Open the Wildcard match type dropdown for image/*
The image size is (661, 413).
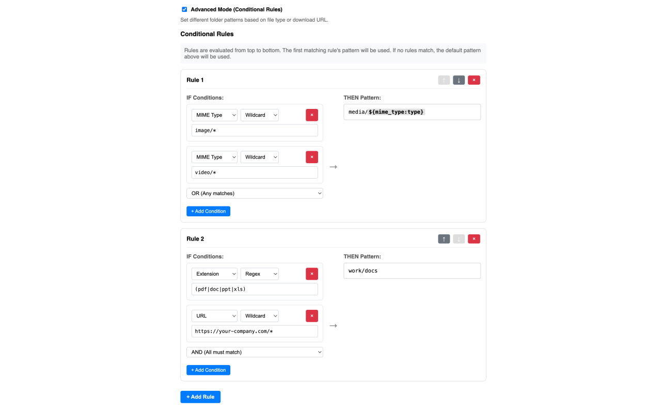259,115
